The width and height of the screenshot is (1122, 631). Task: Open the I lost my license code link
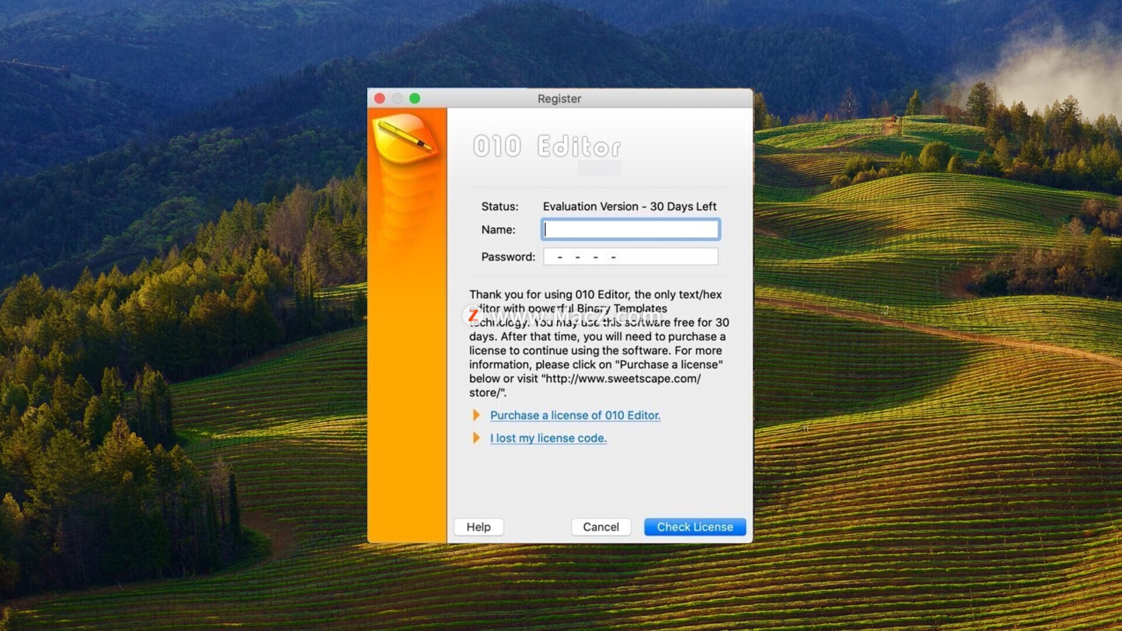pyautogui.click(x=548, y=438)
